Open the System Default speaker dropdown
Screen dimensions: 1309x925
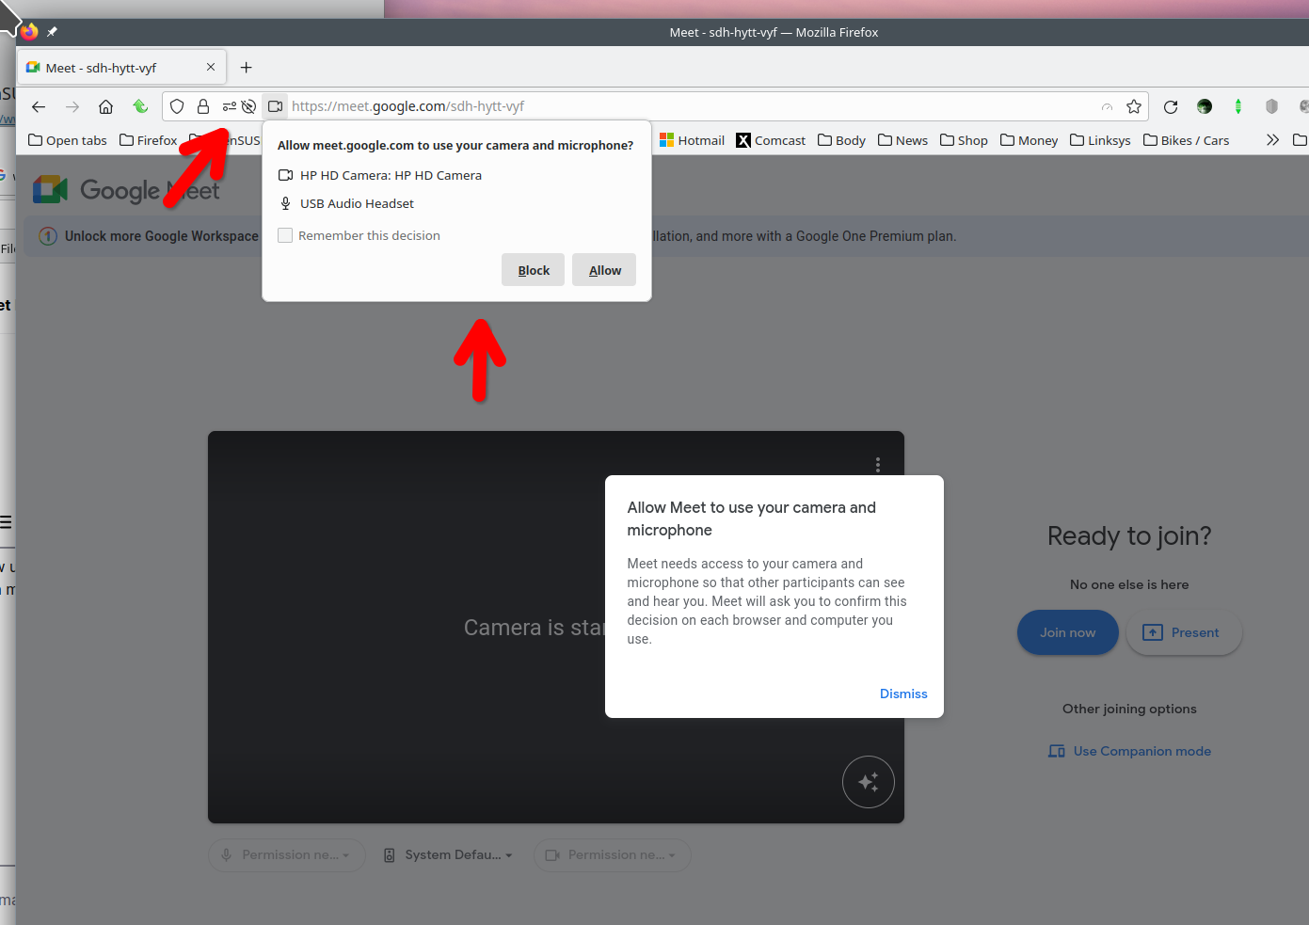(449, 855)
